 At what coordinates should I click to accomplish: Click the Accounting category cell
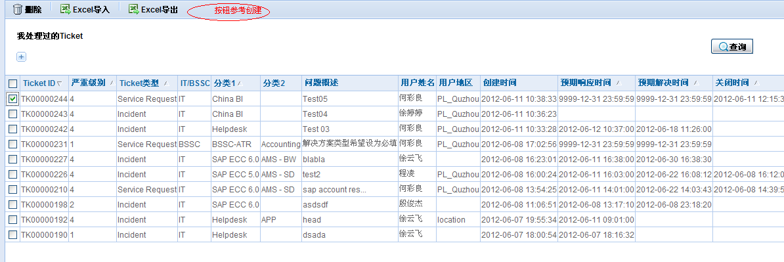(280, 144)
